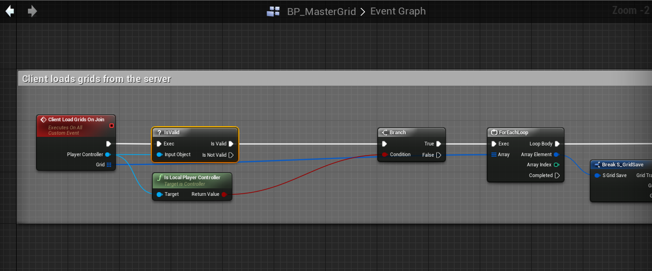Click the BP_MasterGrid blueprint icon
Screen dimensions: 652x271
pyautogui.click(x=273, y=11)
